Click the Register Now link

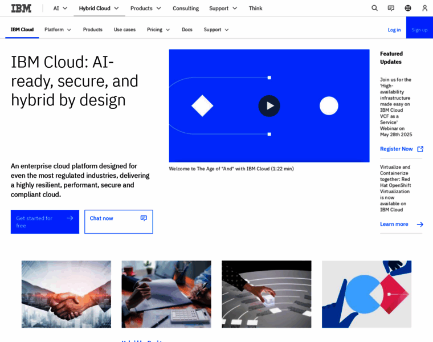397,149
